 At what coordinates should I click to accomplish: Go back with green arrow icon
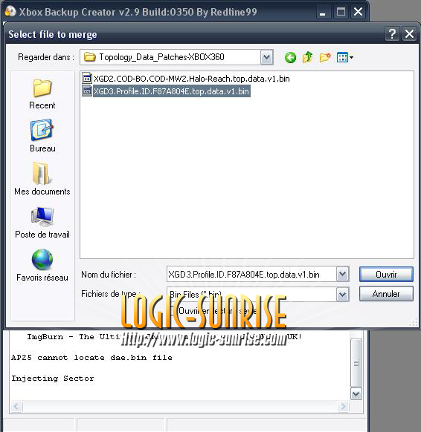coord(290,58)
